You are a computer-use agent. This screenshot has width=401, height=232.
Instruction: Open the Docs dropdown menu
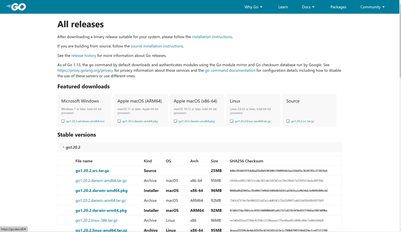[308, 7]
